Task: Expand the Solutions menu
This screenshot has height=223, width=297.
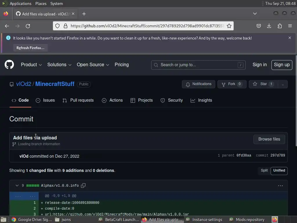Action: [59, 65]
